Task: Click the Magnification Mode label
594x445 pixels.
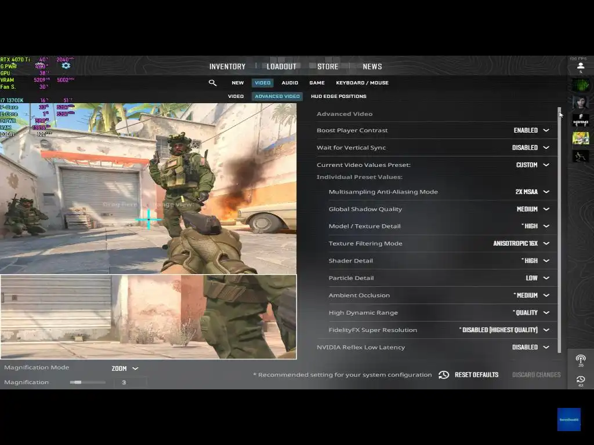Action: point(37,367)
